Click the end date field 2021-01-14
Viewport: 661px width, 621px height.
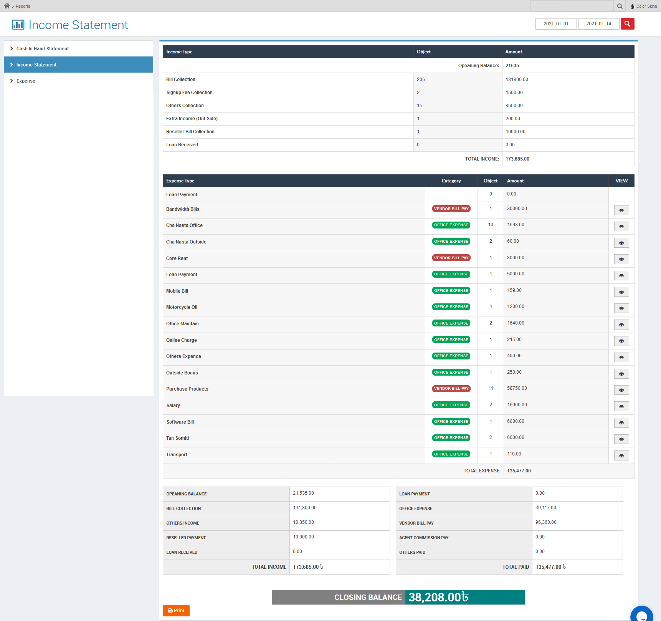coord(598,24)
